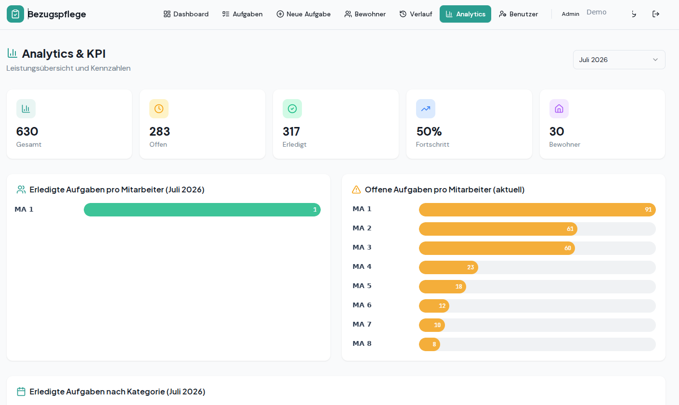Viewport: 679px width, 405px height.
Task: Click the logout arrow icon
Action: pos(656,14)
